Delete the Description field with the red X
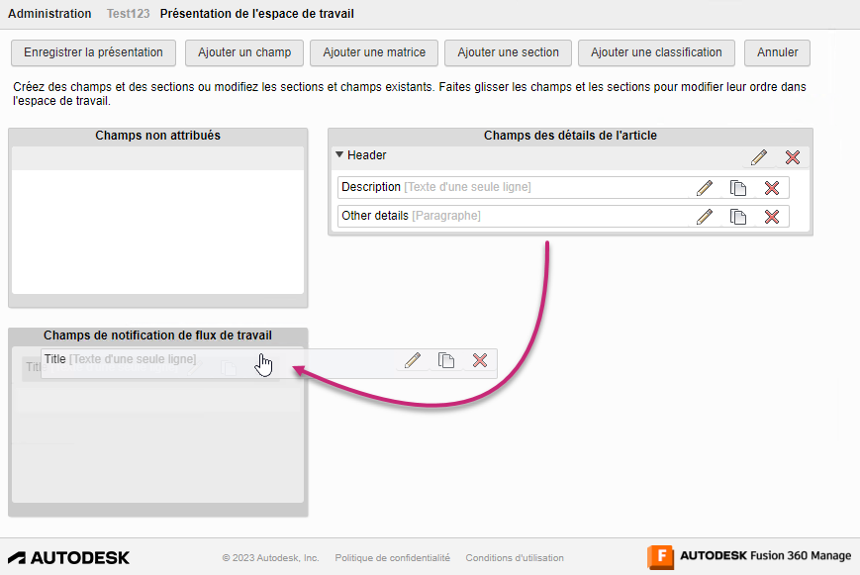The image size is (860, 575). [772, 187]
